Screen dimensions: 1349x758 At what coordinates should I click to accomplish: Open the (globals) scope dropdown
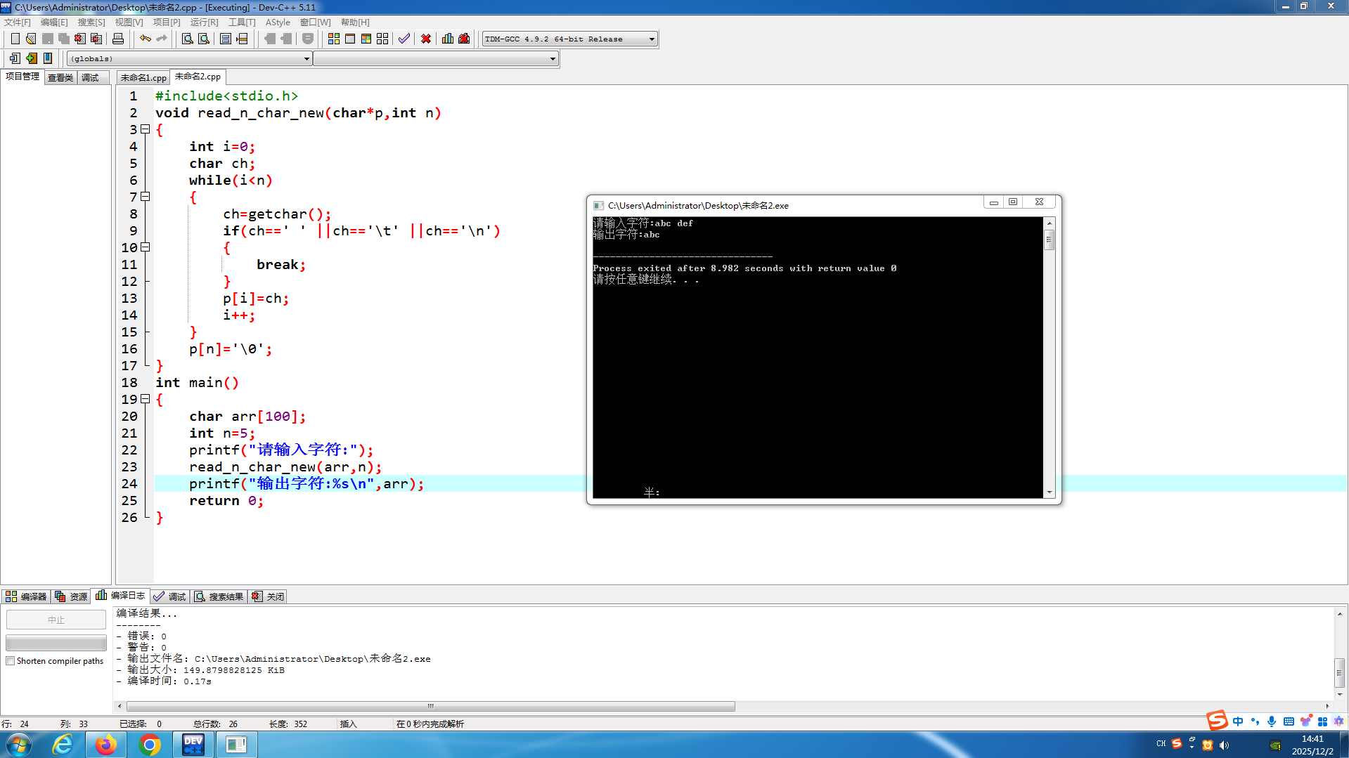click(189, 59)
